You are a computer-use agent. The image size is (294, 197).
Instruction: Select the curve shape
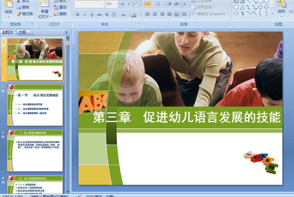pyautogui.click(x=254, y=13)
